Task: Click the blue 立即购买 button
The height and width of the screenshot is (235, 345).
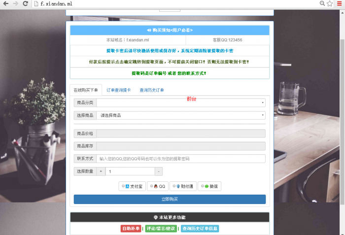Action: click(x=170, y=199)
